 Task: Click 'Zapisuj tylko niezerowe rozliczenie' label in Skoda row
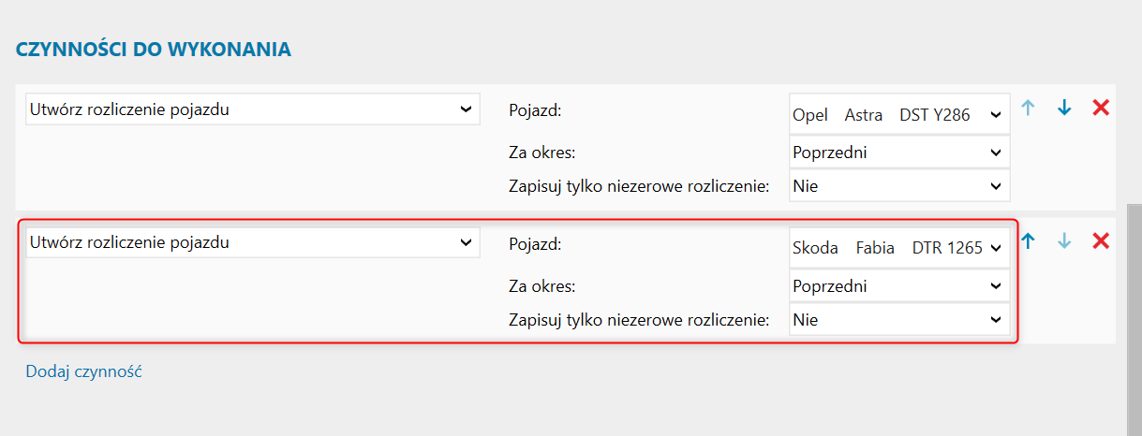[638, 320]
